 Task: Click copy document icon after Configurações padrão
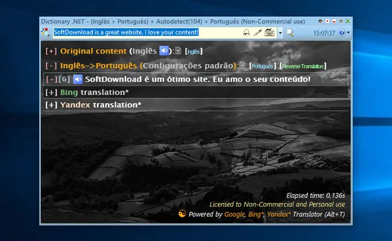[242, 65]
